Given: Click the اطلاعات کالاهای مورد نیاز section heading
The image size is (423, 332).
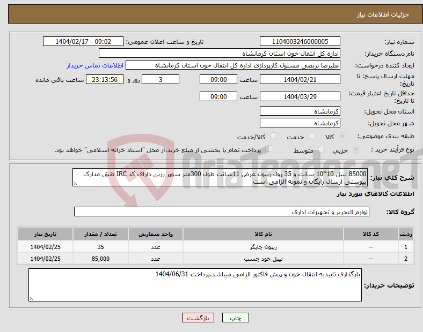Looking at the screenshot, I should tap(375, 194).
